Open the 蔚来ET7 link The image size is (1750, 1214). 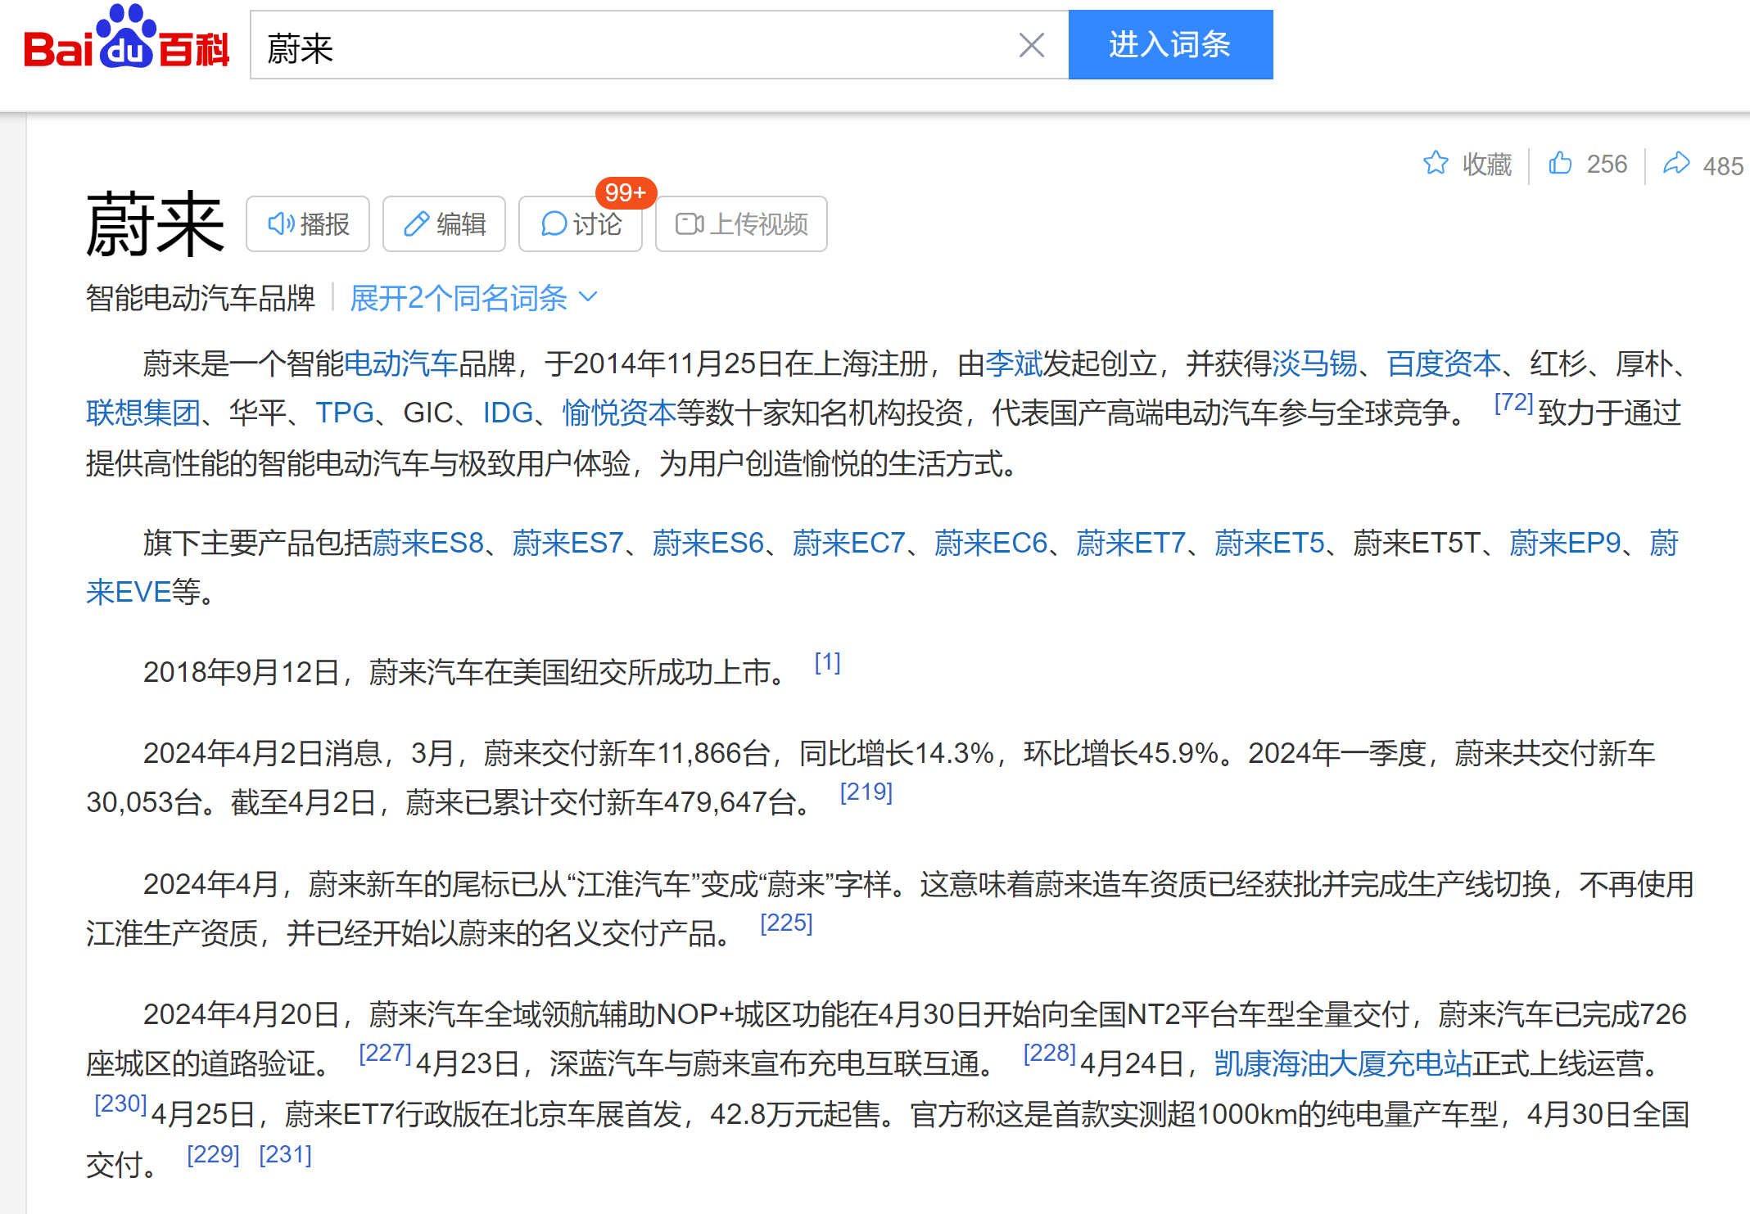tap(1131, 543)
